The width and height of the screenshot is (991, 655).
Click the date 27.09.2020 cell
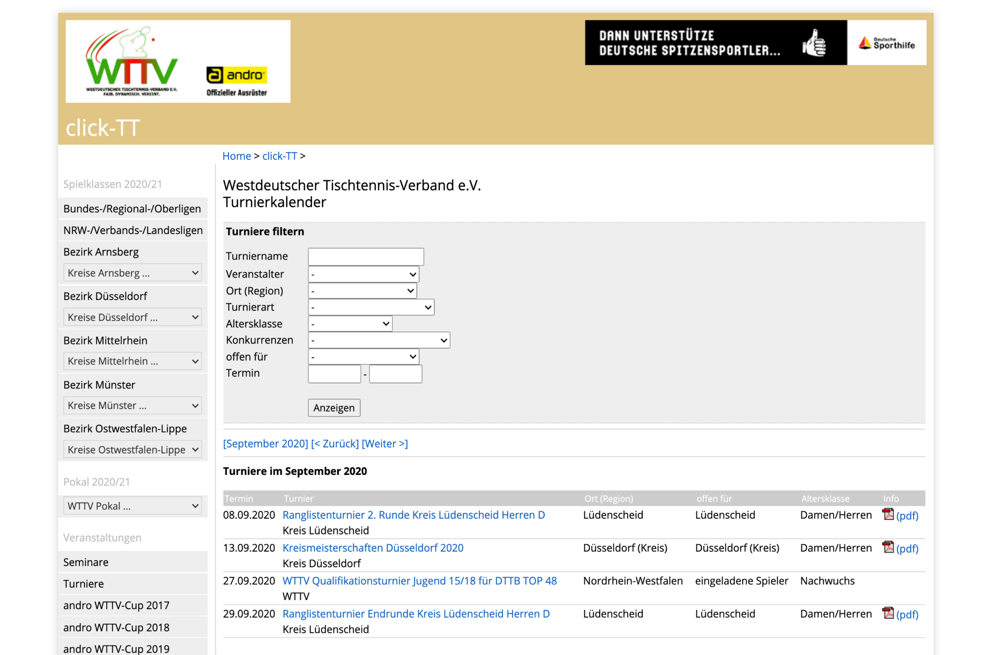click(x=249, y=581)
